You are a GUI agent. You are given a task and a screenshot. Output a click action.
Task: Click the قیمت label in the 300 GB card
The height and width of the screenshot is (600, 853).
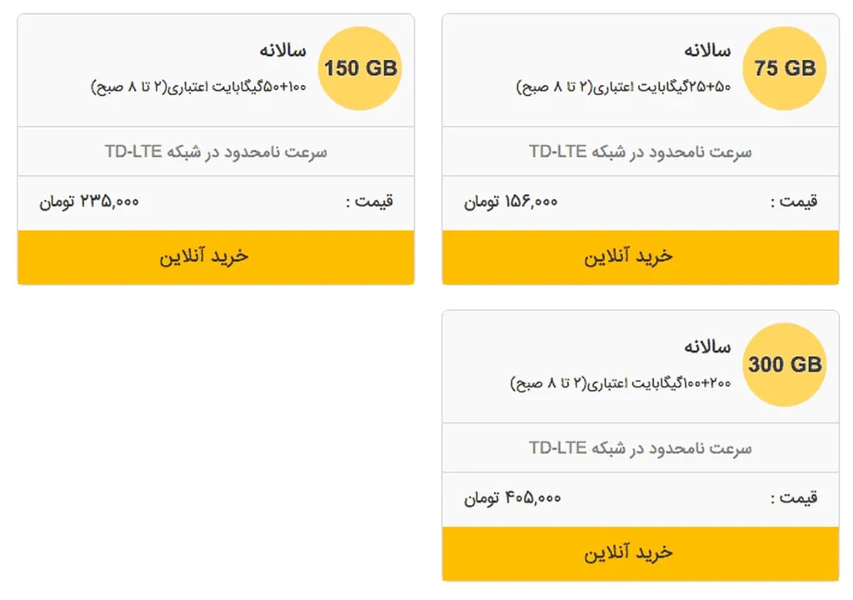coord(794,498)
